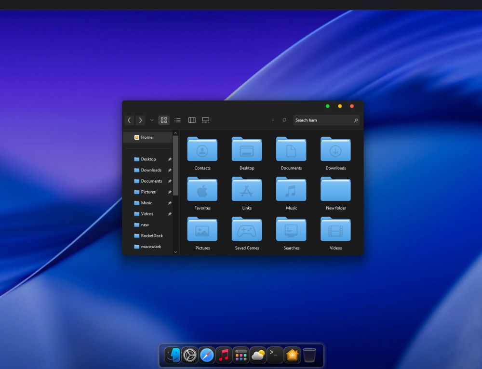Open Safari from the dock
The image size is (482, 369).
(x=207, y=355)
